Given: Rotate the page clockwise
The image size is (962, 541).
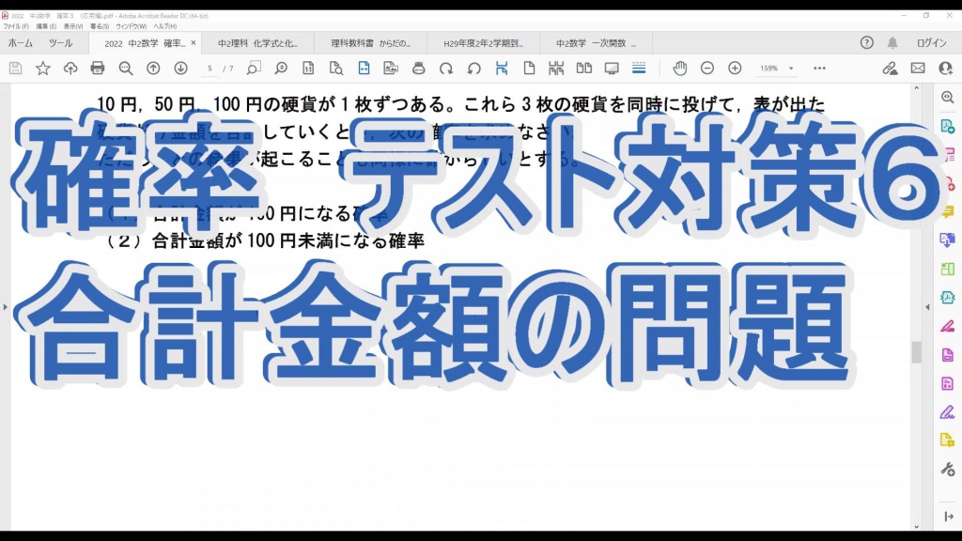Looking at the screenshot, I should [x=446, y=69].
